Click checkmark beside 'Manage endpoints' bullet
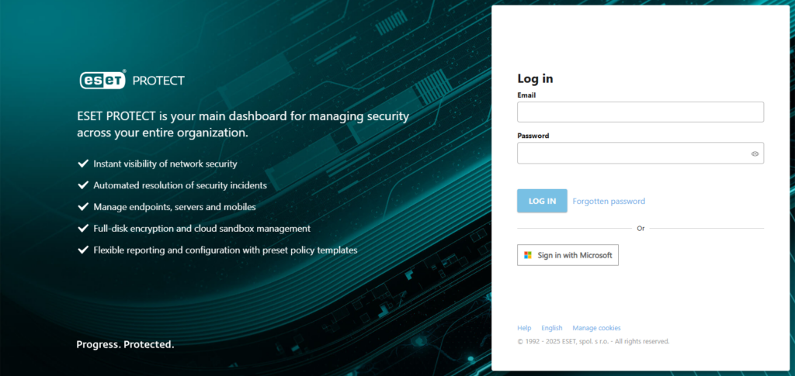Screen dimensions: 795x376 point(82,207)
